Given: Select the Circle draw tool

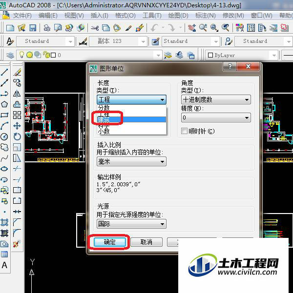Looking at the screenshot, I should tap(4, 137).
